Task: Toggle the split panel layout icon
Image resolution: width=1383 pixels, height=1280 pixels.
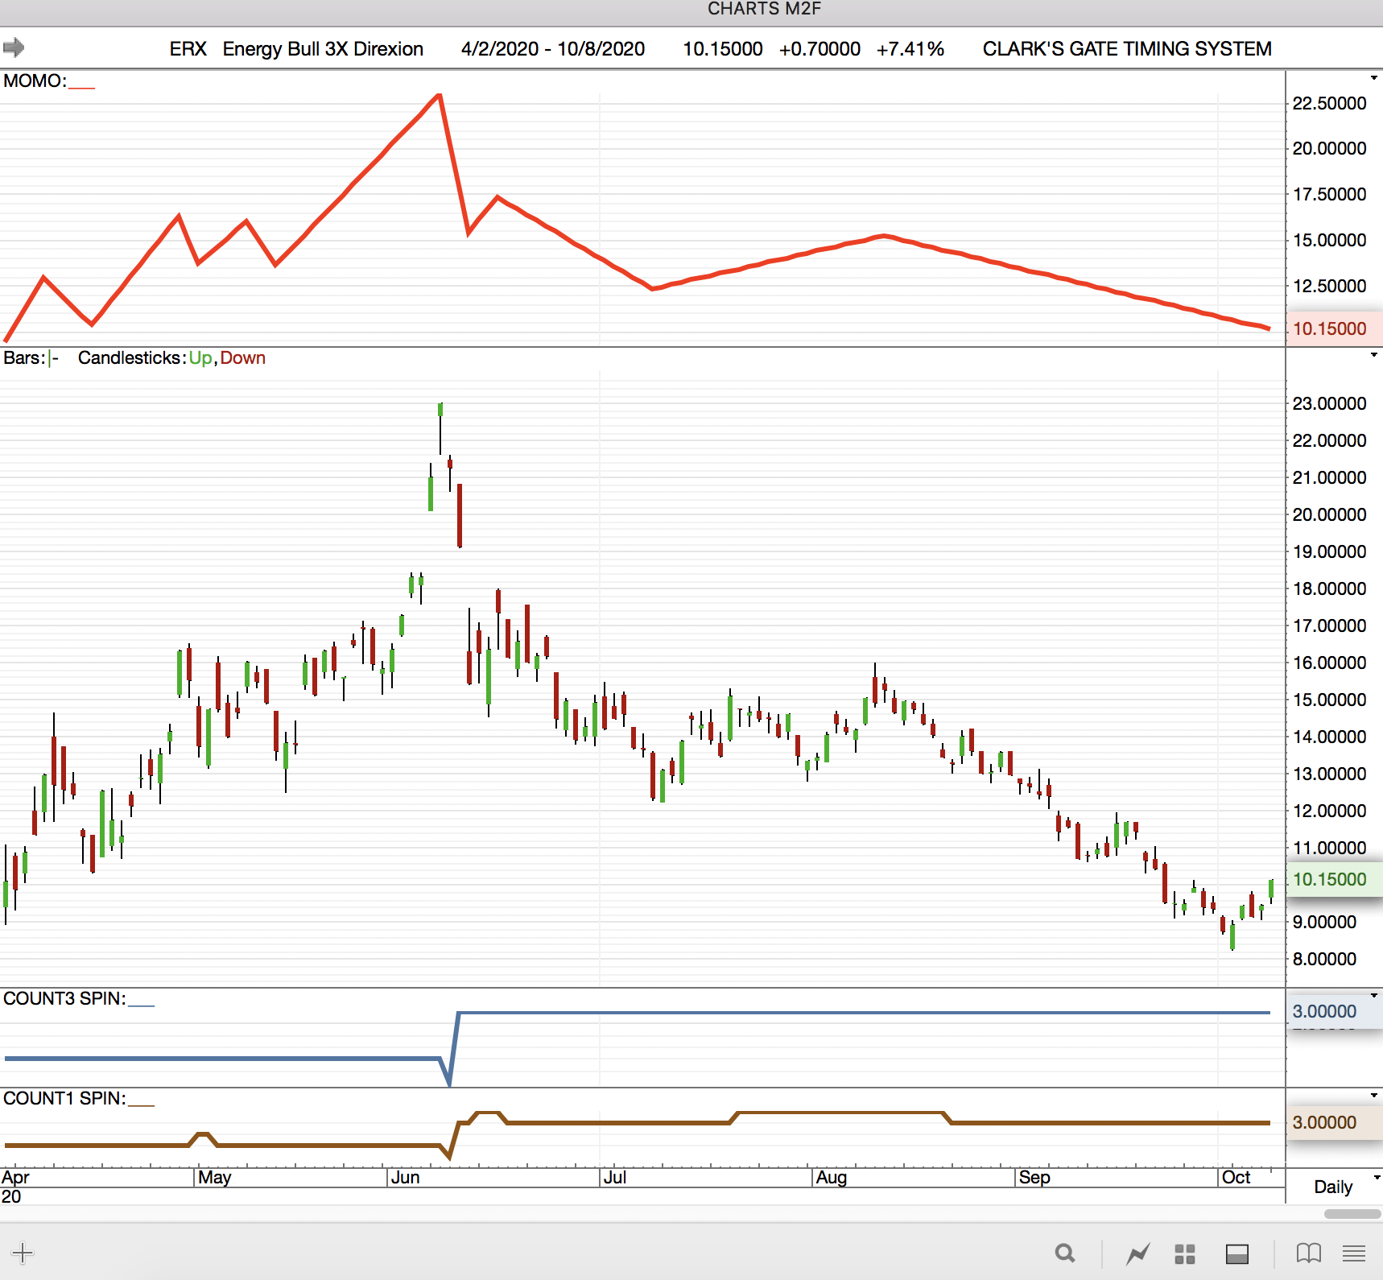Action: click(1236, 1253)
